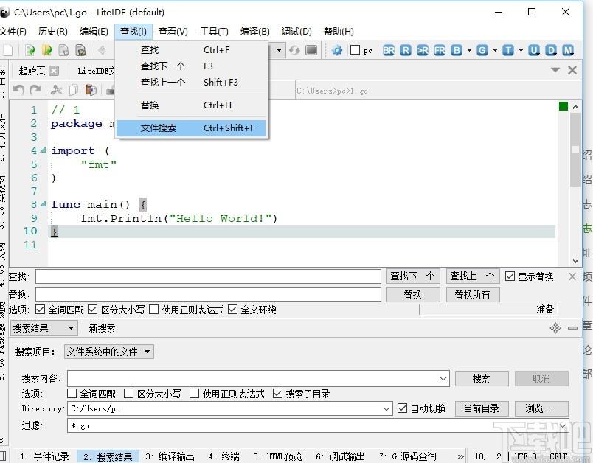Click the open file icon with green arrow

[30, 50]
